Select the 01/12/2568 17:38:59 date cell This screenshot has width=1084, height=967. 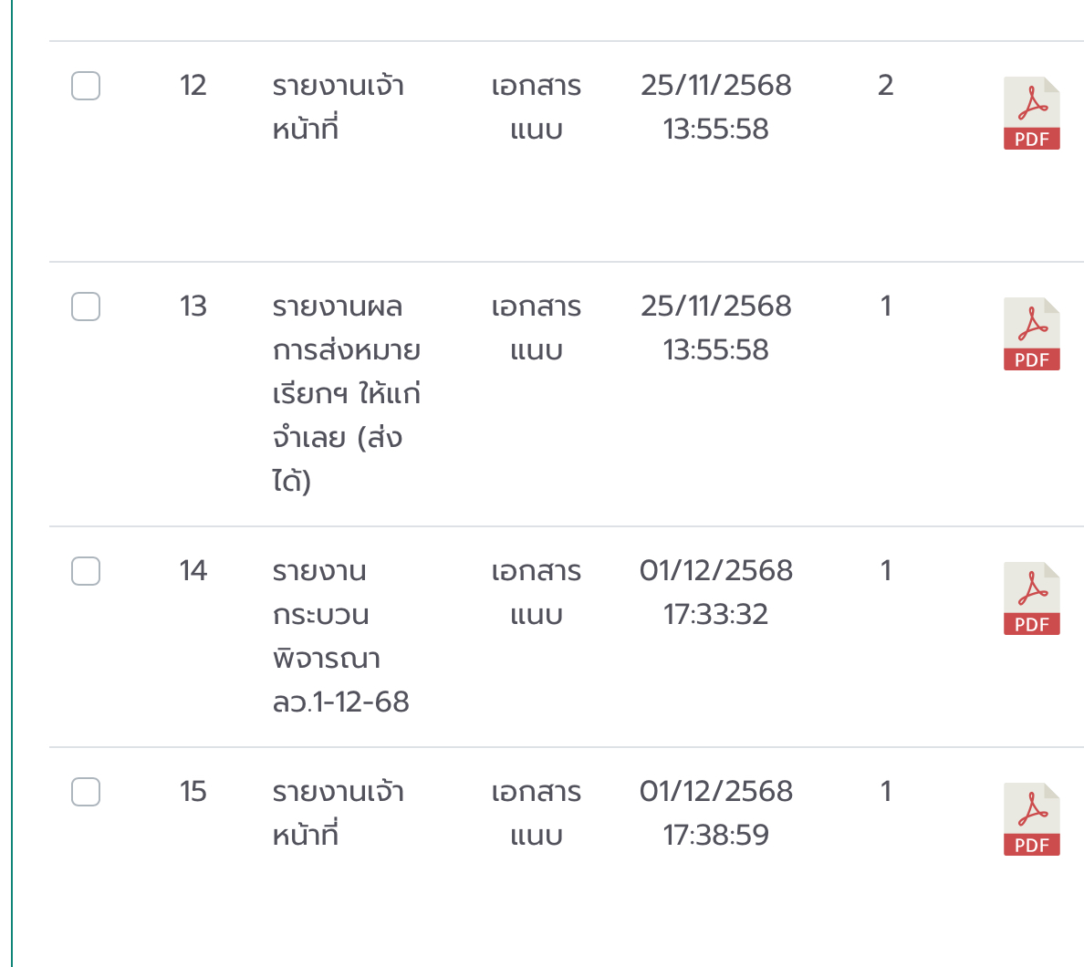tap(715, 813)
